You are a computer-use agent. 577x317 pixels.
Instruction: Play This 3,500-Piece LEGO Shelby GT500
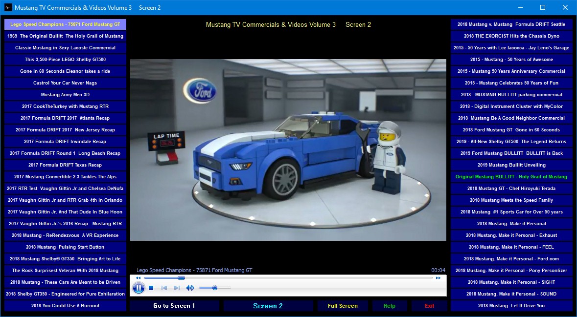point(65,60)
